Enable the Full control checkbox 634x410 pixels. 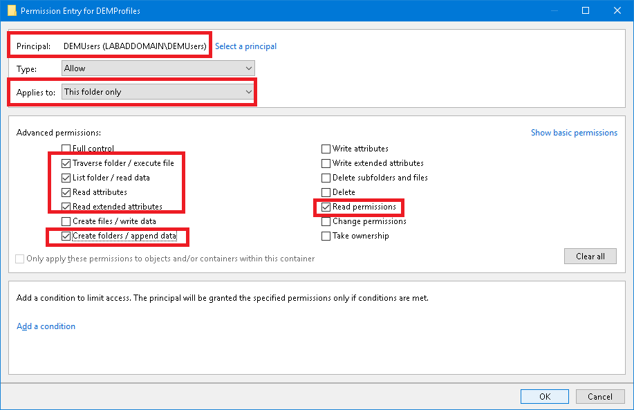click(66, 149)
